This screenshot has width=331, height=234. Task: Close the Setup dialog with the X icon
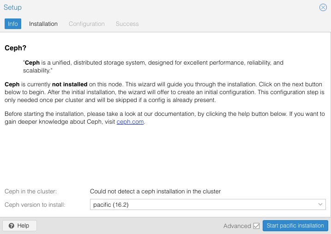[x=323, y=7]
